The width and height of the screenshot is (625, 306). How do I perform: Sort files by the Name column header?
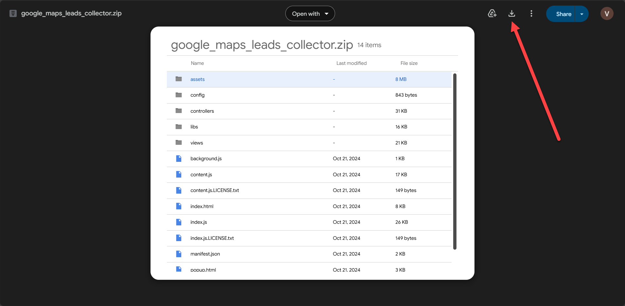[197, 63]
